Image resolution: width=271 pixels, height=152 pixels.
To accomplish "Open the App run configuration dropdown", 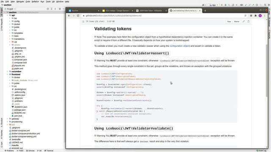I will pos(214,5).
